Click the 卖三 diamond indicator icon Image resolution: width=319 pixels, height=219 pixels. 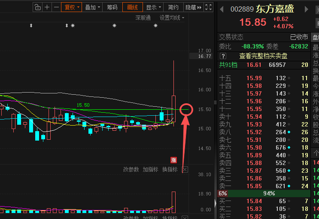point(289,171)
